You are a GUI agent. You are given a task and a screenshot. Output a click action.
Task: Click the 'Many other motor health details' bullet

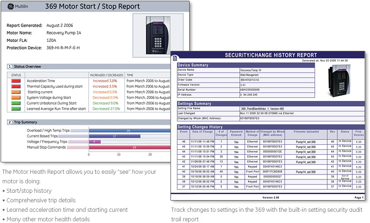(48, 219)
